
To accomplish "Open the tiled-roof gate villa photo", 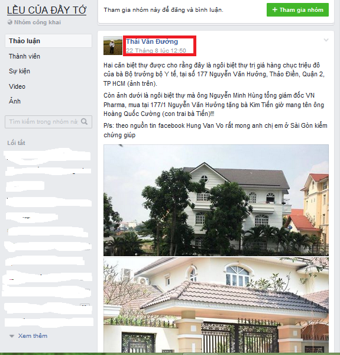I will (x=216, y=305).
